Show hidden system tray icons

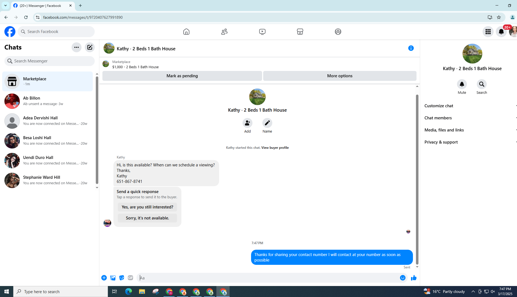(473, 291)
